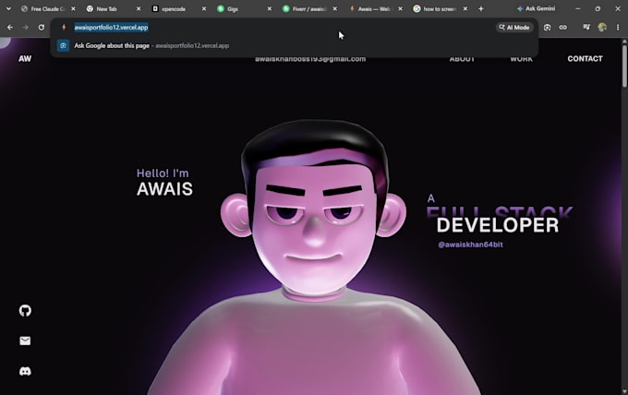Close the opencode tab
This screenshot has height=395, width=628.
(x=204, y=8)
